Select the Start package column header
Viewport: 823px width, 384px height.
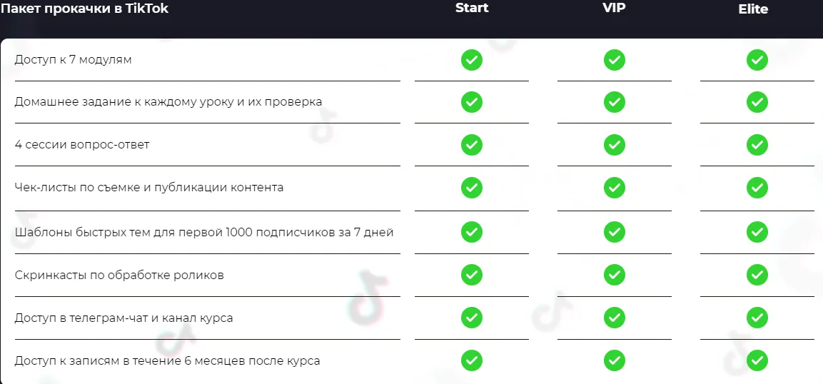pyautogui.click(x=472, y=9)
